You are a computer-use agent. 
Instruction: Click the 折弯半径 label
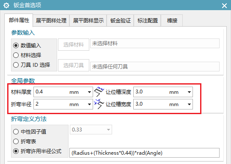pyautogui.click(x=21, y=104)
